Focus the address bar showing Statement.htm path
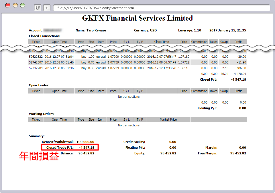Screen dimensions: 275x193 162,8
